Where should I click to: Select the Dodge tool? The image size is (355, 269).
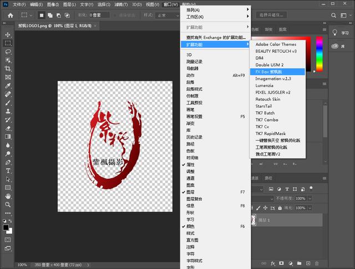click(8, 154)
